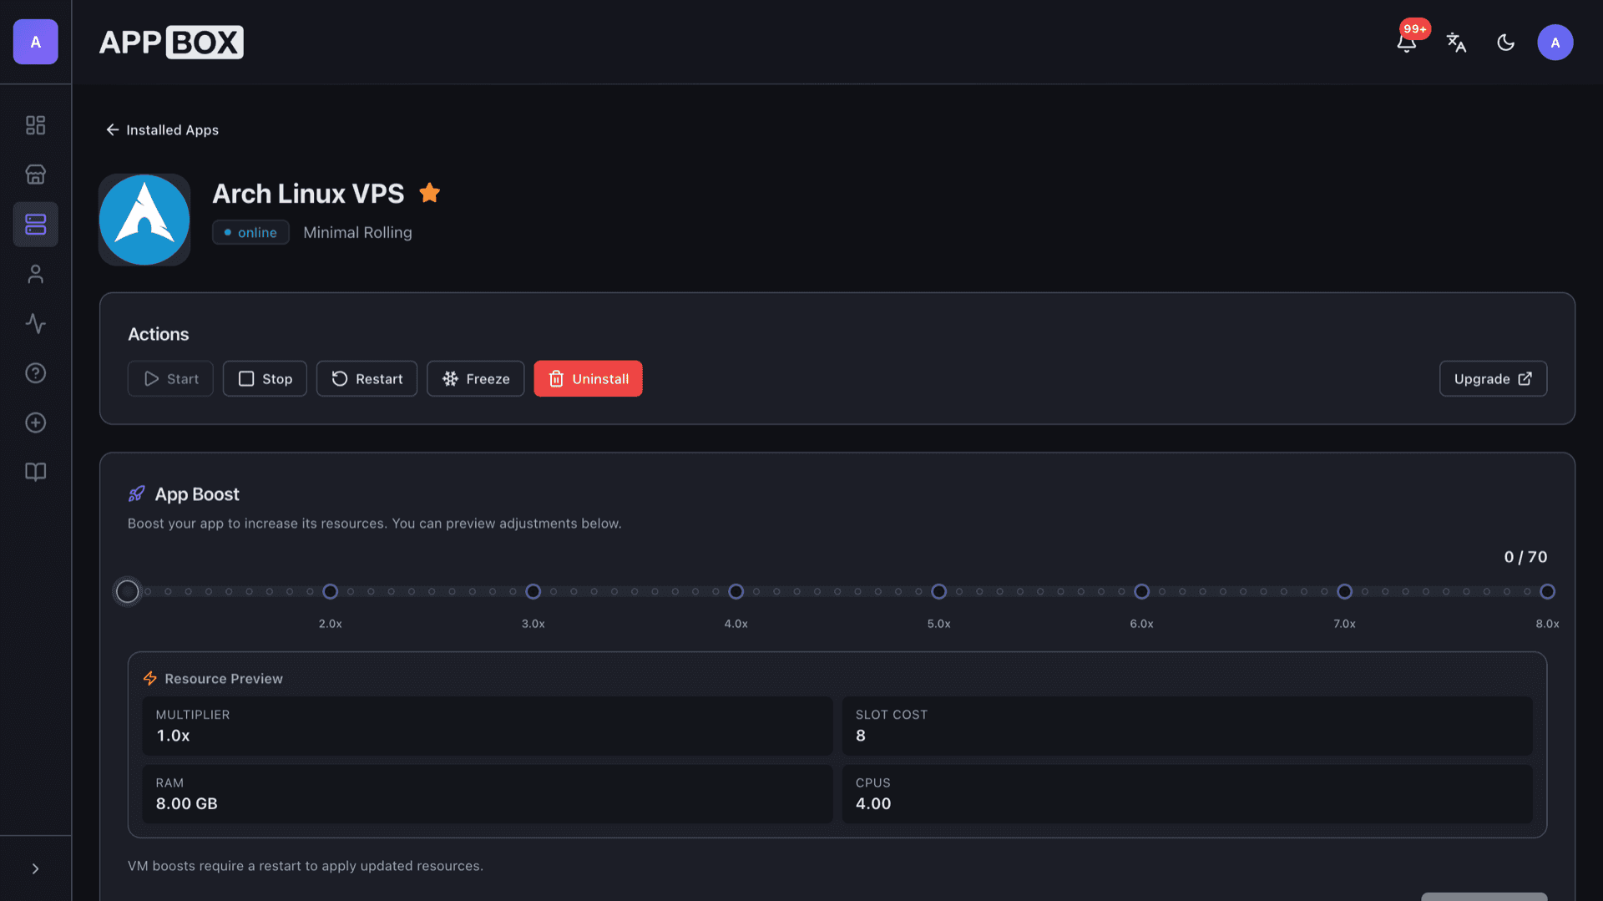The height and width of the screenshot is (901, 1603).
Task: Click the 'Arch Linux VPS' title
Action: coord(308,194)
